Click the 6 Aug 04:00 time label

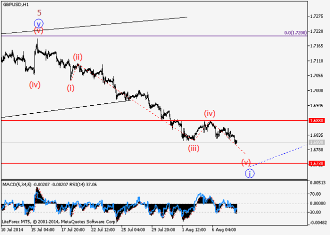coord(224,230)
